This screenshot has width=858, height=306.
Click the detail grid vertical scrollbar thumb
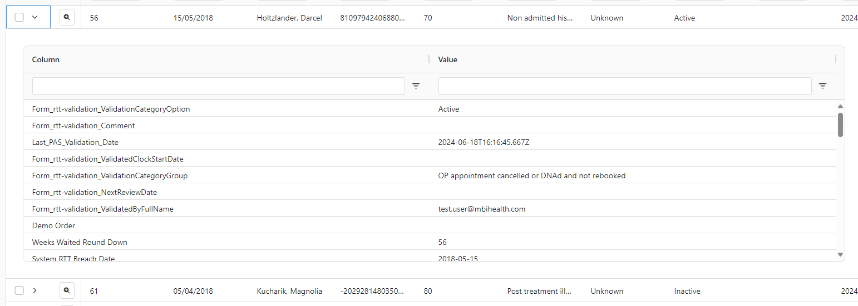tap(840, 125)
